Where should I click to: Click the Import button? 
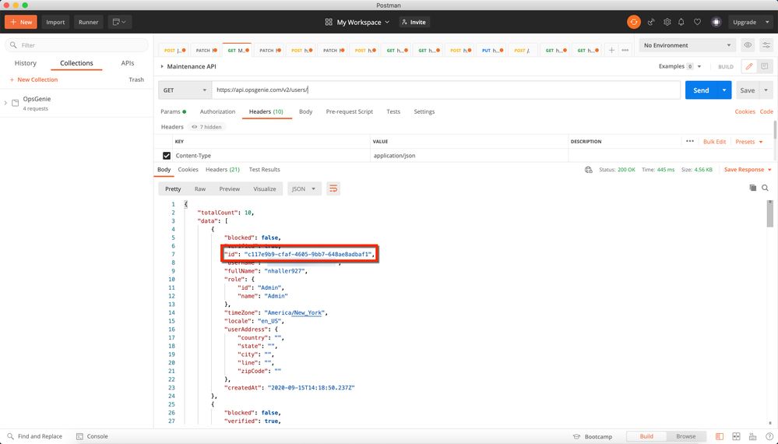click(55, 22)
